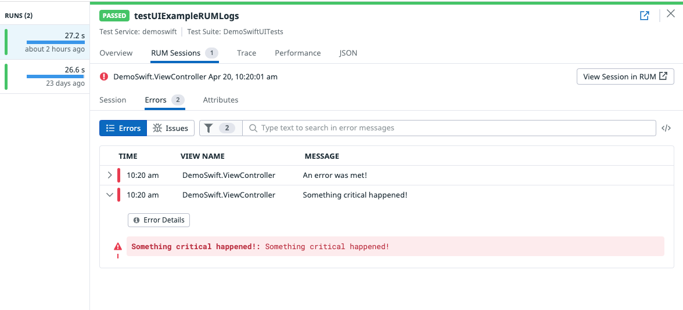683x310 pixels.
Task: Click the red error icon beside DemoSwift.ViewController
Action: click(x=104, y=76)
